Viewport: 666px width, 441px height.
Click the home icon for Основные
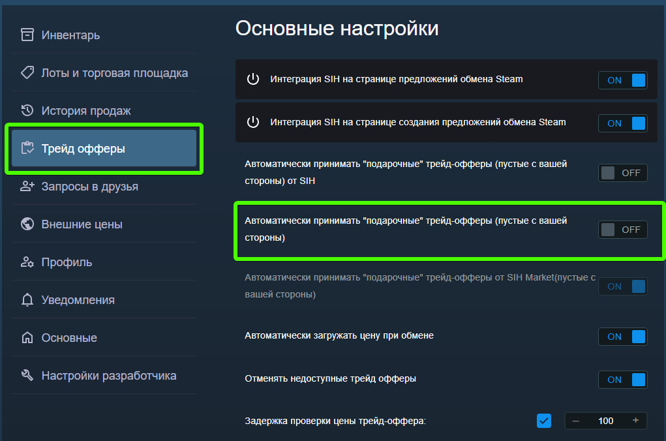tap(27, 338)
